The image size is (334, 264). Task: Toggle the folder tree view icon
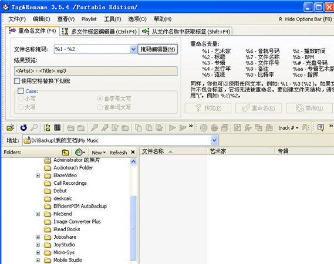(x=47, y=128)
